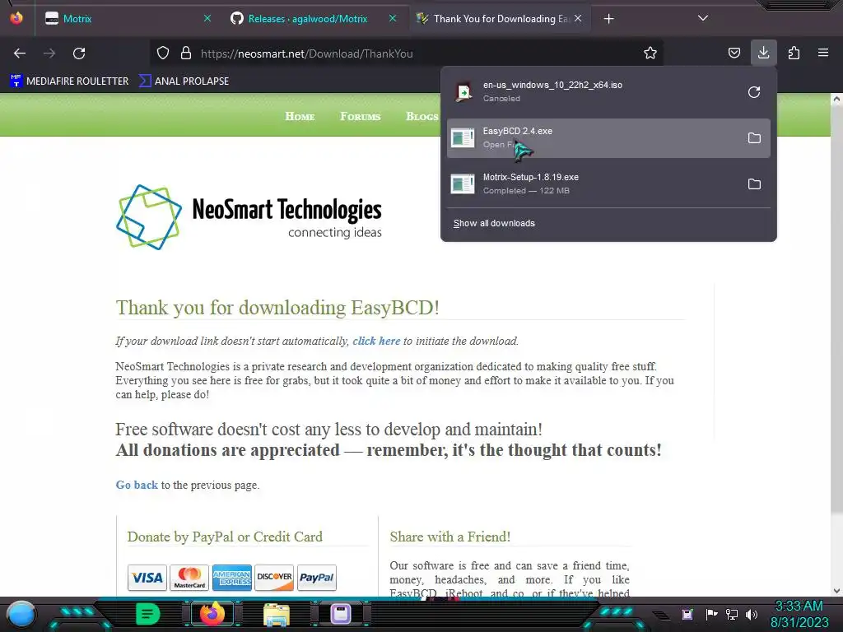The height and width of the screenshot is (632, 843).
Task: Select the Thank You for Downloading tab
Action: [500, 19]
